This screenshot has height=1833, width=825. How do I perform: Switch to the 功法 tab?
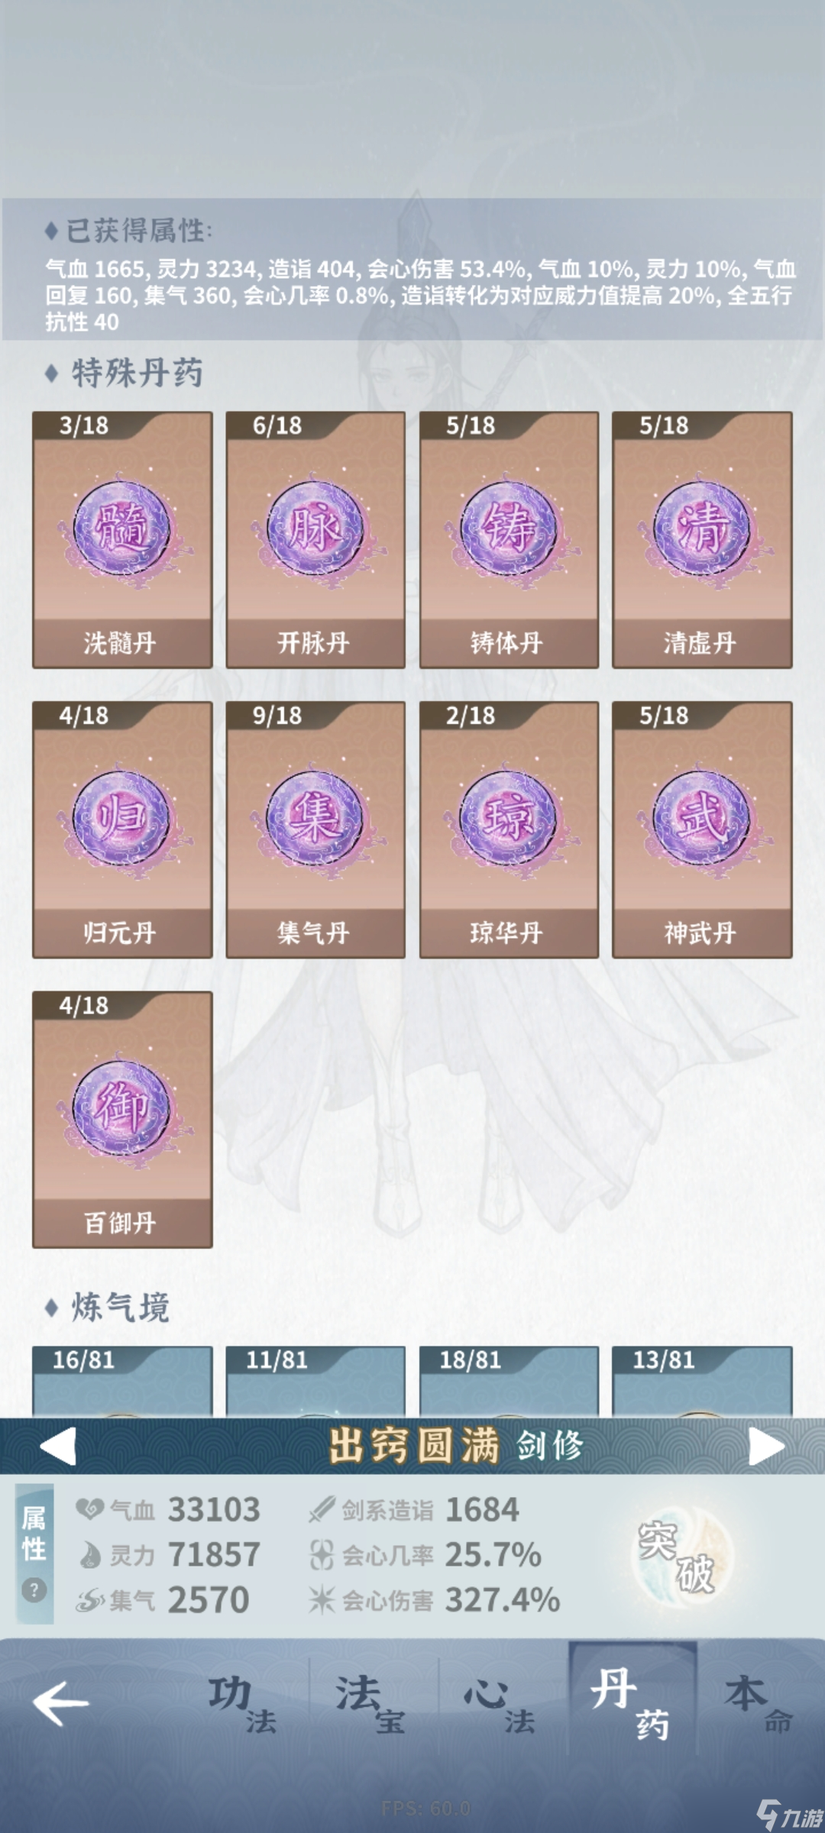click(243, 1703)
